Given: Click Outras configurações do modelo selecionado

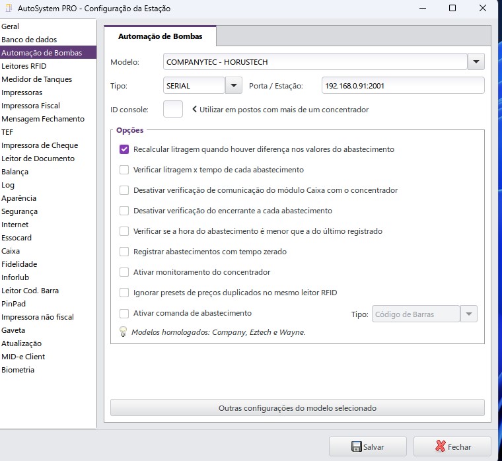Looking at the screenshot, I should [297, 408].
